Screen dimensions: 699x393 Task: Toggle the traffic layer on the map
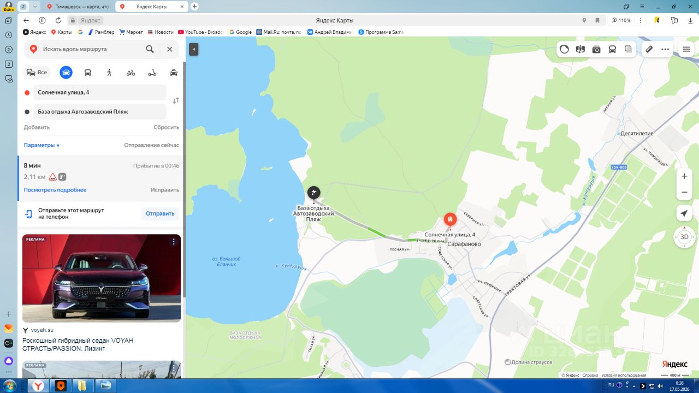click(x=565, y=49)
